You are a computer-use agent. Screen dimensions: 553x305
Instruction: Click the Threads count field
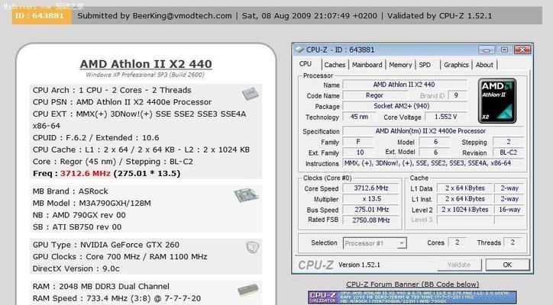tap(513, 242)
